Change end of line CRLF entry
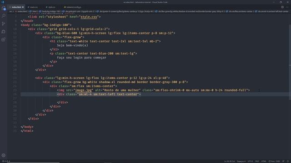Screen dimensions: 291x163 256,161
